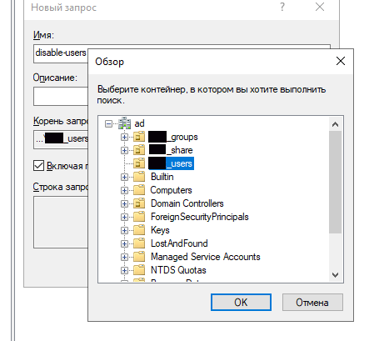Image resolution: width=389 pixels, height=341 pixels.
Task: Click the NTDS Quotas folder icon
Action: pyautogui.click(x=139, y=270)
